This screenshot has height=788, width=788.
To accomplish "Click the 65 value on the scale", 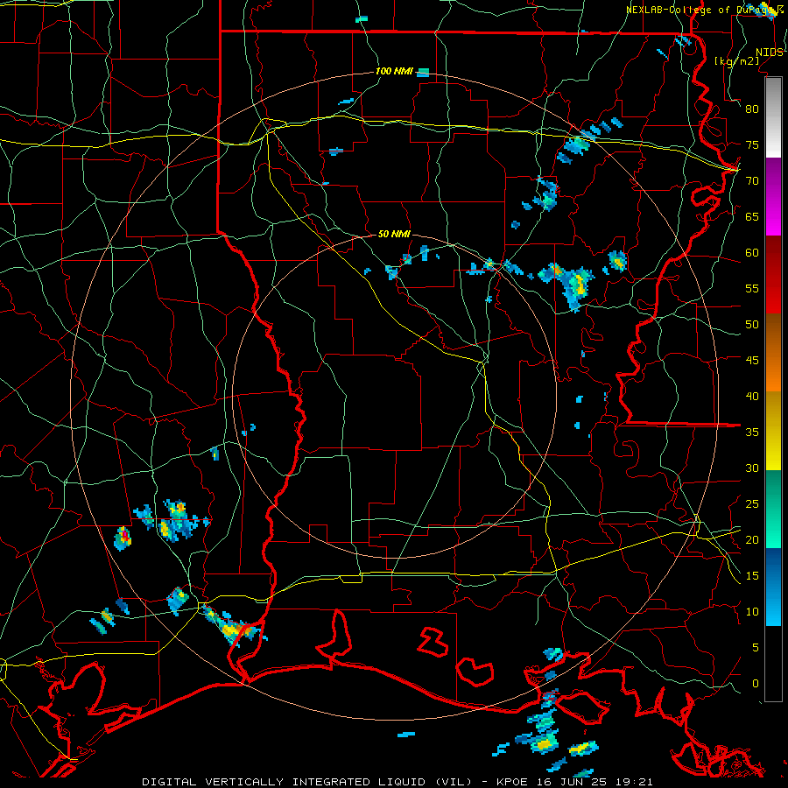I will pos(752,216).
